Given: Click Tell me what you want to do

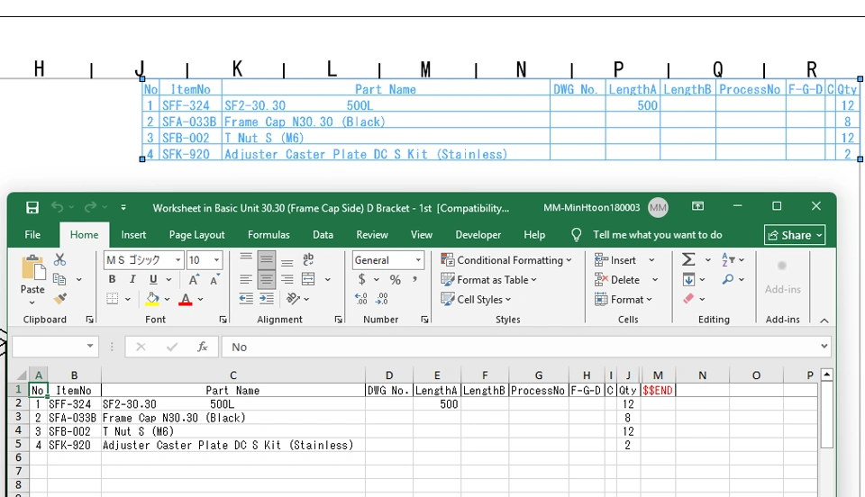Looking at the screenshot, I should pyautogui.click(x=658, y=235).
